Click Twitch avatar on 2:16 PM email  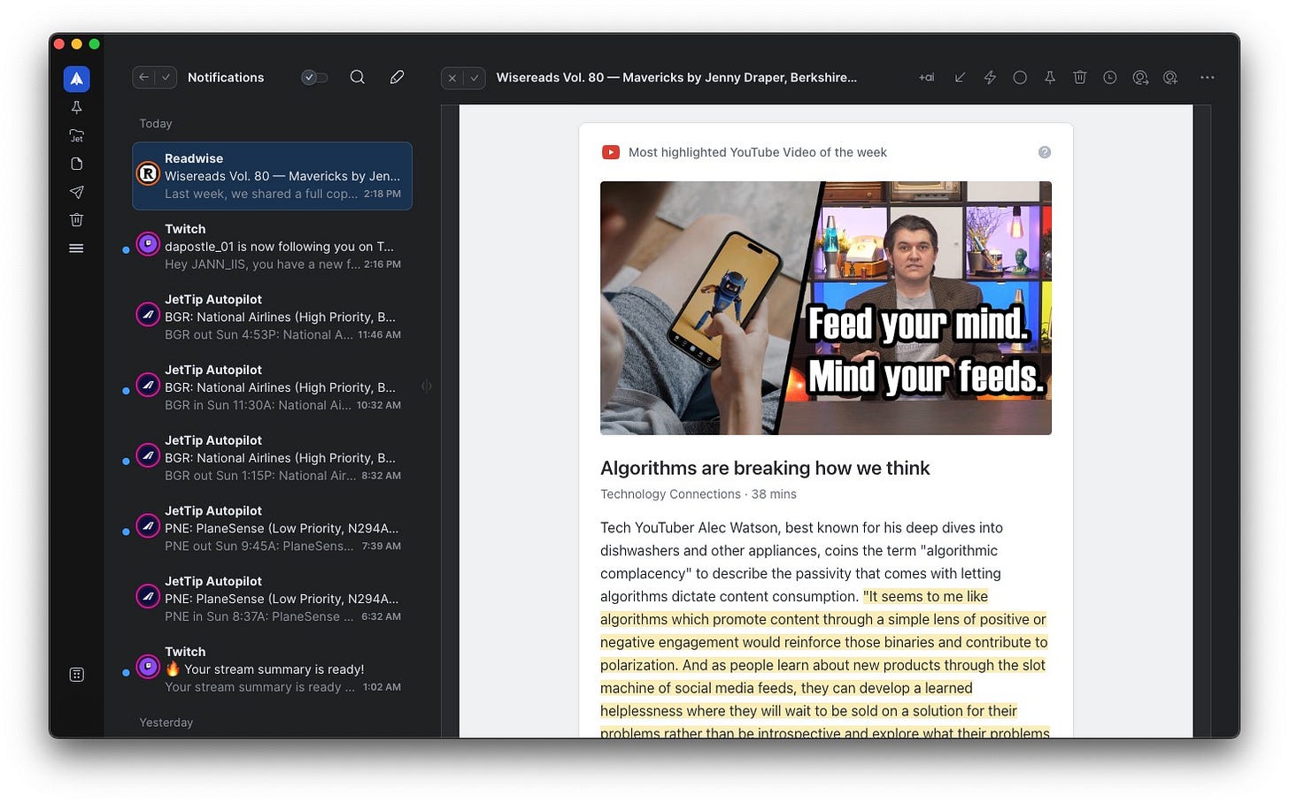pyautogui.click(x=148, y=244)
